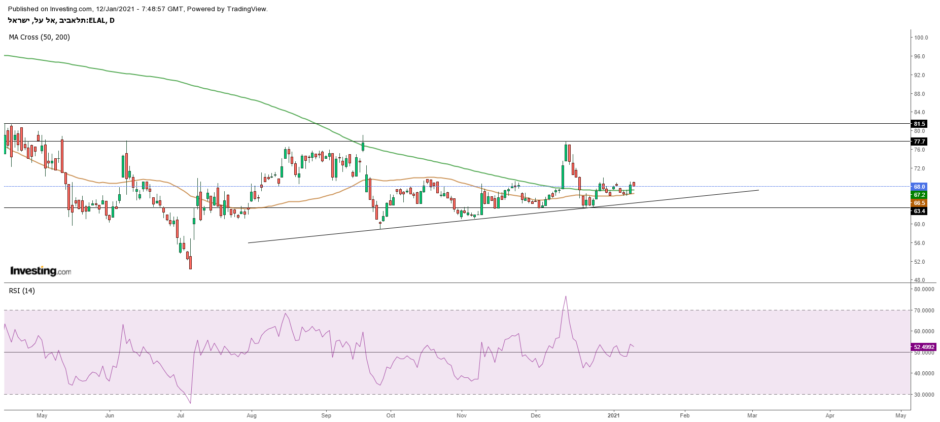Select the black 81.5 price level tag
Image resolution: width=940 pixels, height=422 pixels.
click(x=919, y=124)
